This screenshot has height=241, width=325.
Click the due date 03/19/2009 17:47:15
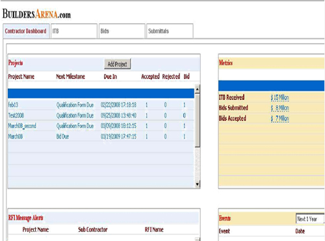coord(118,136)
